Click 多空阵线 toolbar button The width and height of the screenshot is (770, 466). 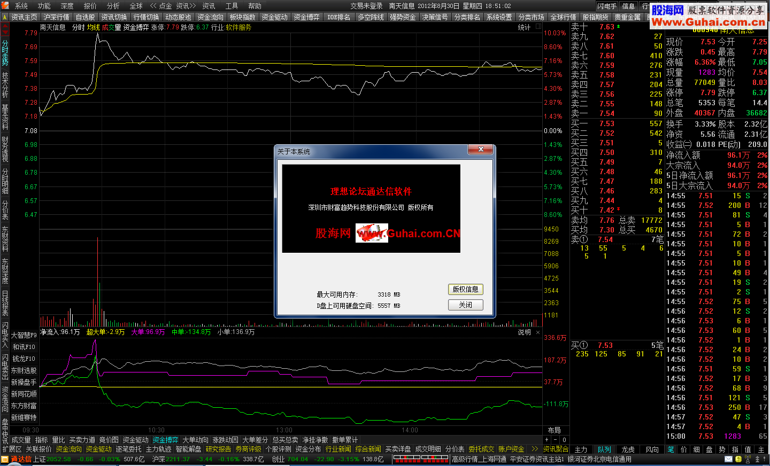pyautogui.click(x=371, y=17)
